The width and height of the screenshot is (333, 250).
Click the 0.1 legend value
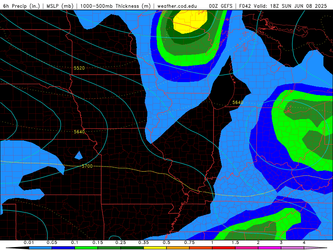pos(75,242)
